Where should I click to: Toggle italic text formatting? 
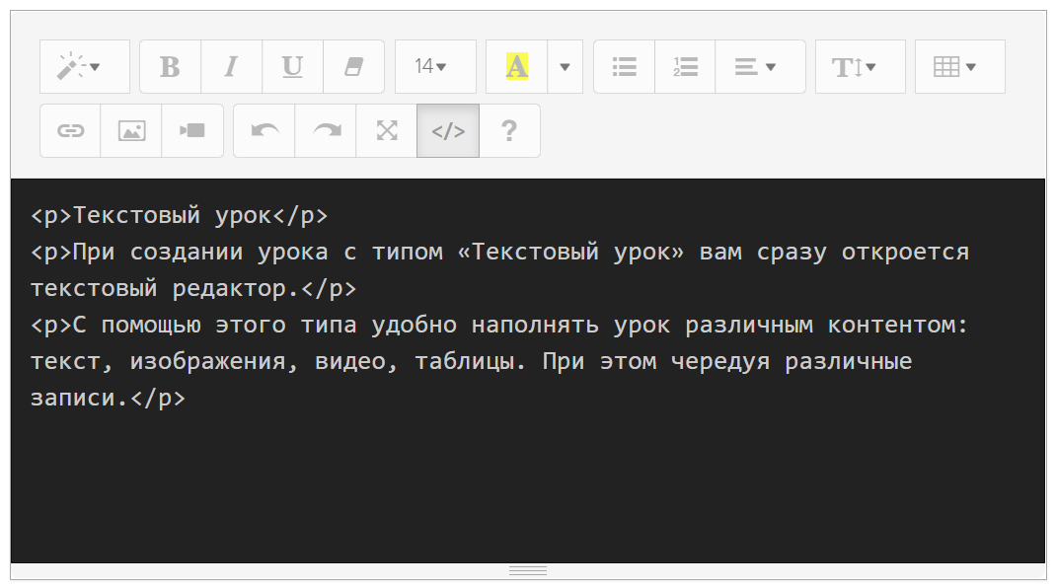pos(231,67)
